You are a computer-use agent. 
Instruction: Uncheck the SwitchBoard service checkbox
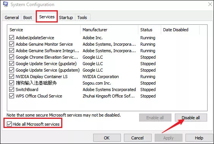coord(12,90)
